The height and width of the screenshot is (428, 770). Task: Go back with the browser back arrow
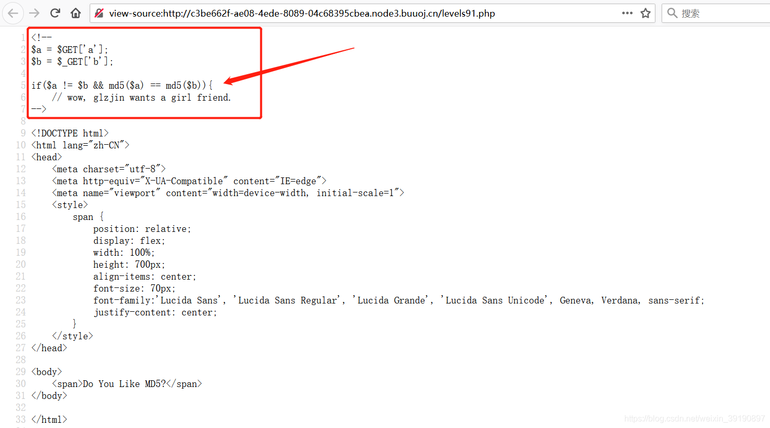point(13,13)
